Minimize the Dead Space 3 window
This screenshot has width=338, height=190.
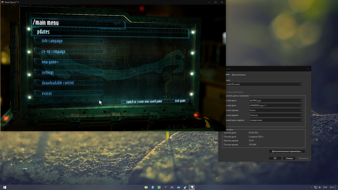(x=209, y=2)
